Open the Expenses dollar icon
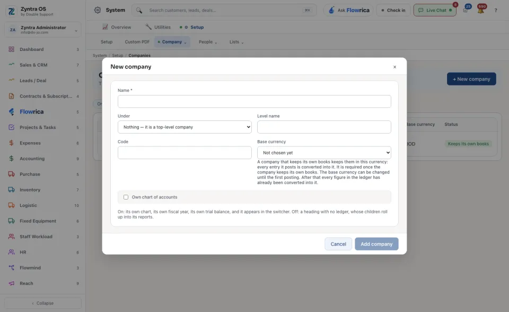 pos(11,143)
